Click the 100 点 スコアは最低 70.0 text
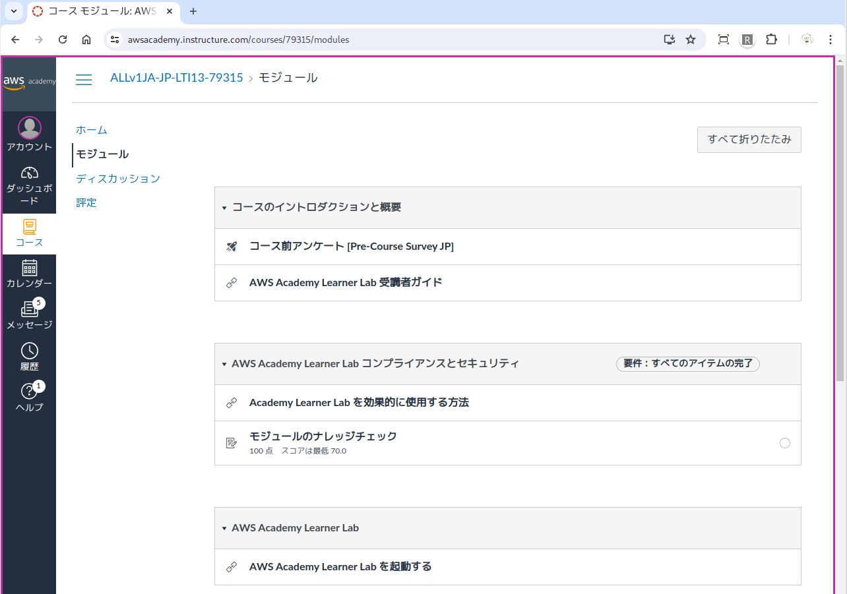The height and width of the screenshot is (594, 847). click(x=298, y=452)
